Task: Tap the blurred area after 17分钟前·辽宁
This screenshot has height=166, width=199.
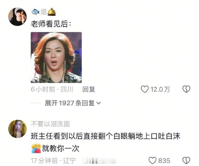Action: tap(99, 161)
